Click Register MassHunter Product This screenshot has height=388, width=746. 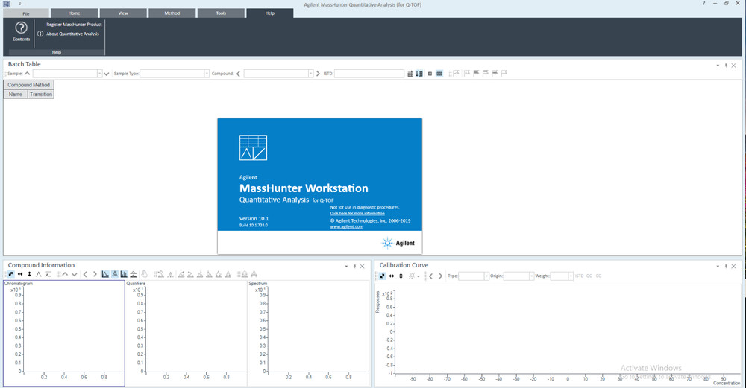(x=74, y=25)
